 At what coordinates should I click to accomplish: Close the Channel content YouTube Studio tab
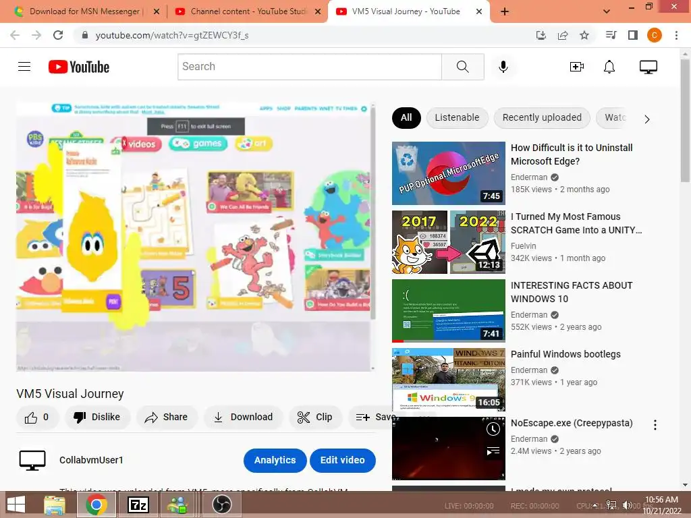[x=318, y=11]
